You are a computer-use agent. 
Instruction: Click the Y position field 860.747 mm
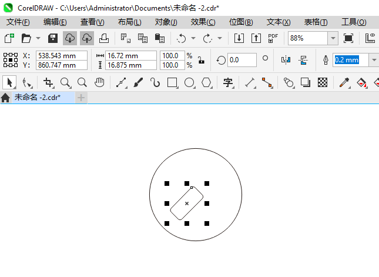pos(62,65)
